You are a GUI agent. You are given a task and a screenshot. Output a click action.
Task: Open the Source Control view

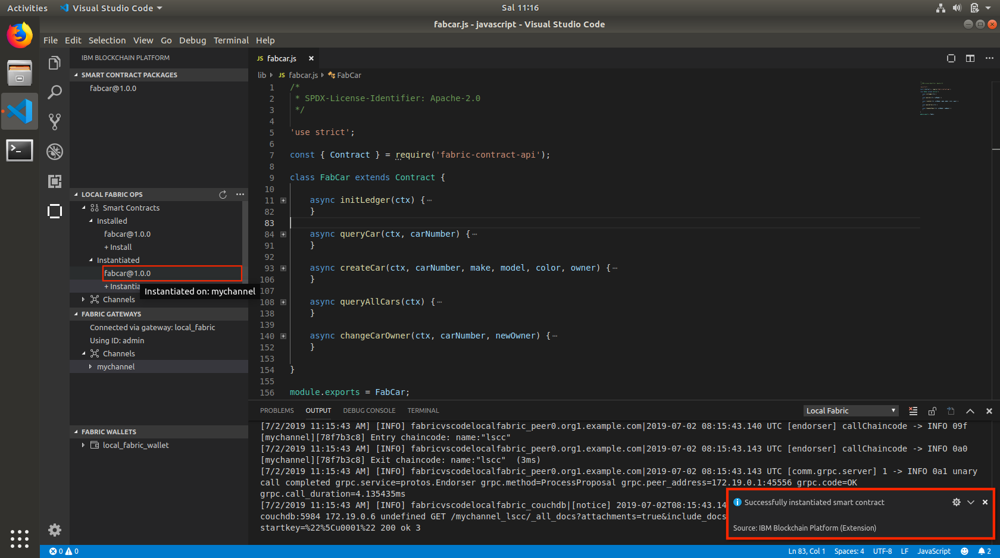[55, 122]
